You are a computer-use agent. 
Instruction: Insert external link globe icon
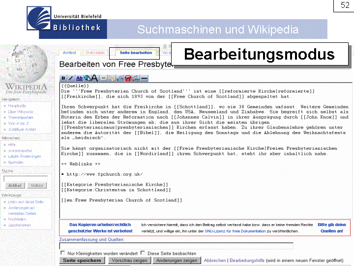click(x=87, y=78)
